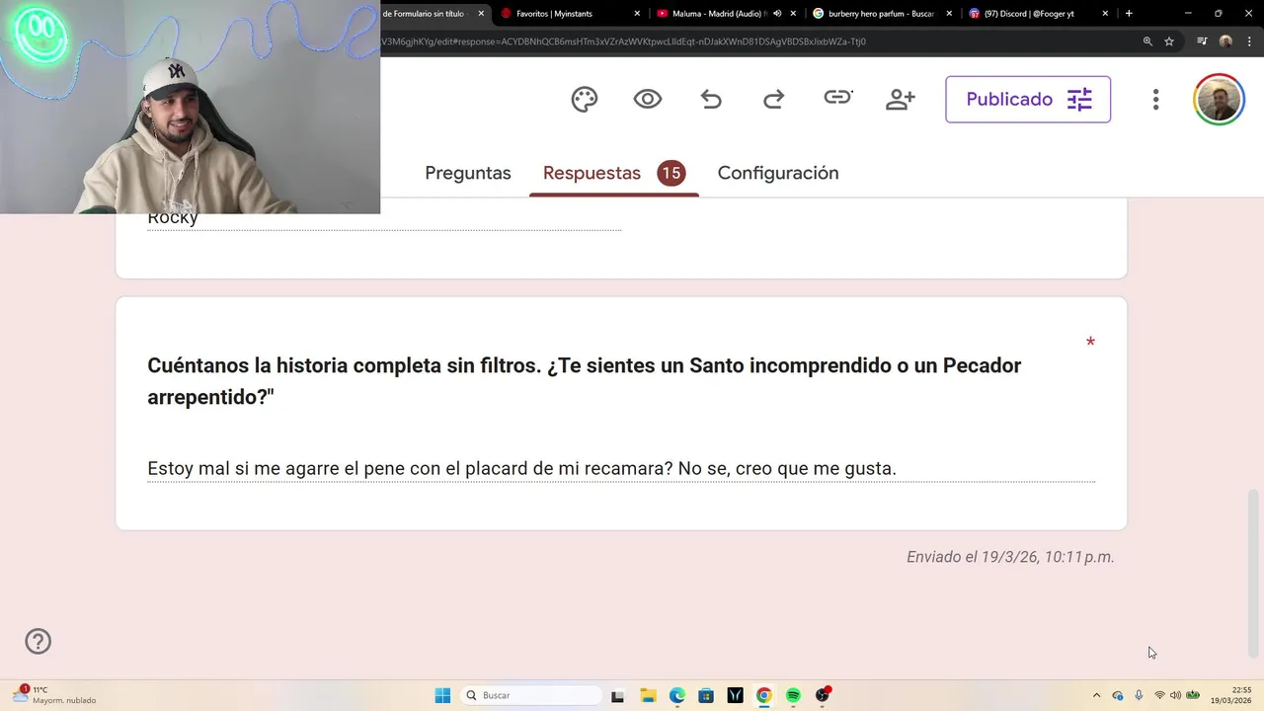Open the Google account avatar in Forms

click(1219, 99)
